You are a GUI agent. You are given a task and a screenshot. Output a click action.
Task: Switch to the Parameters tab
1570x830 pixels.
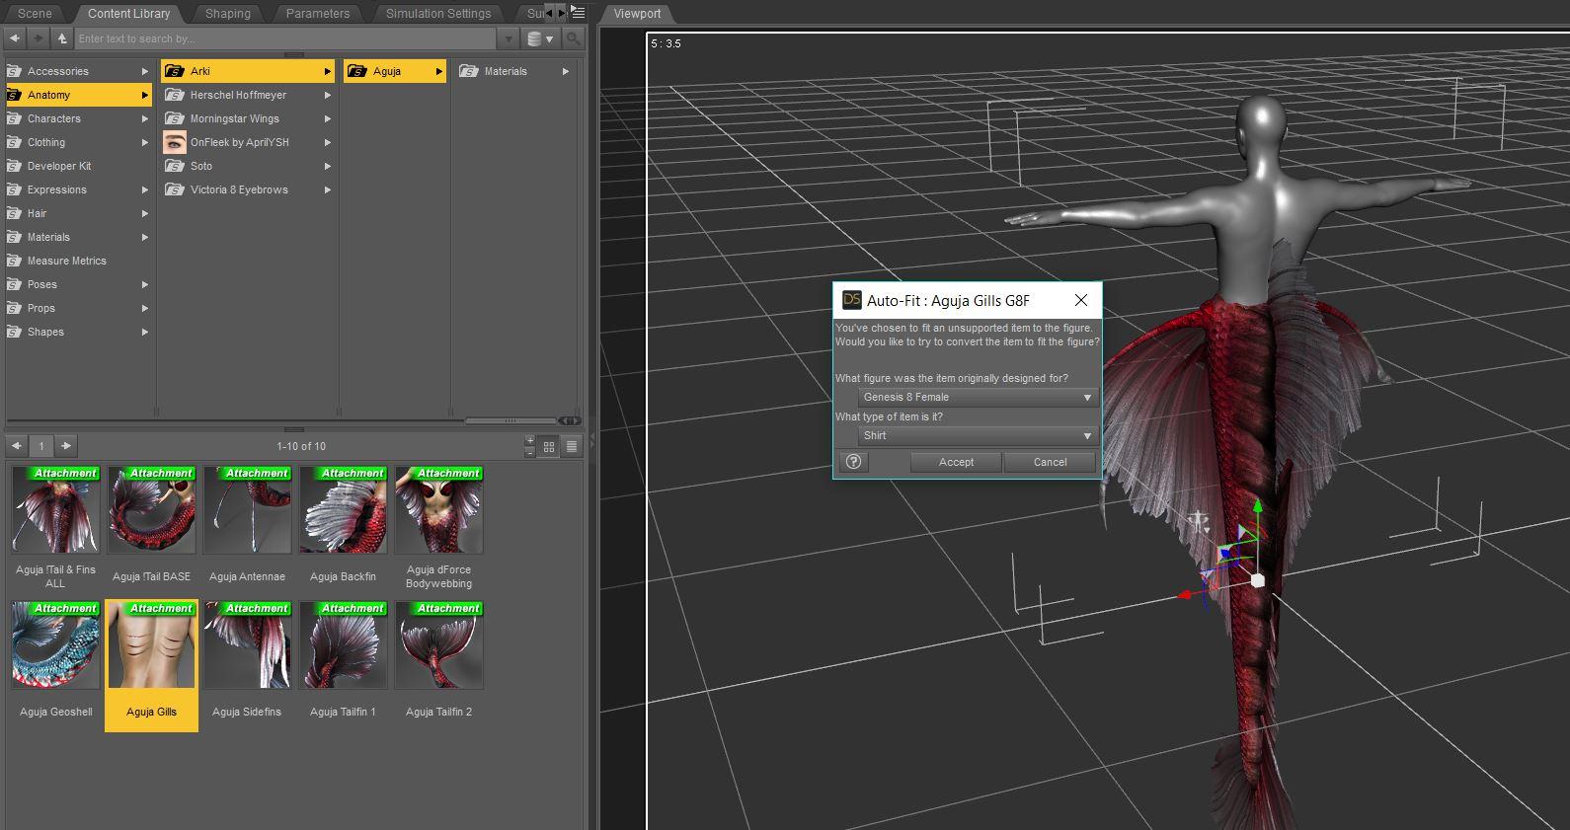coord(317,14)
